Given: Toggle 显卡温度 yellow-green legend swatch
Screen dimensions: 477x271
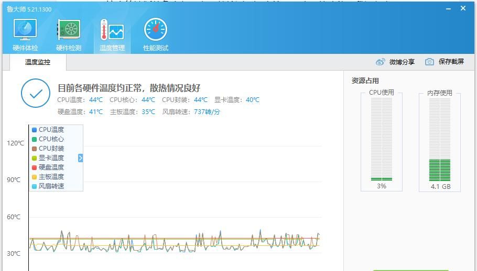Looking at the screenshot, I should 35,158.
